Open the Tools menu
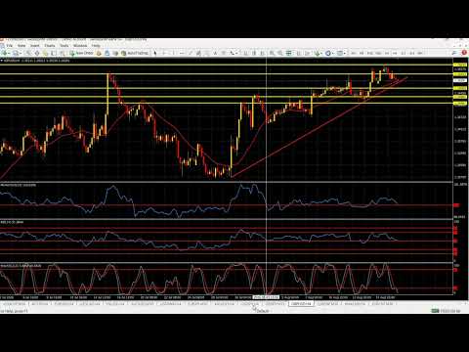This screenshot has height=352, width=469. pos(64,46)
